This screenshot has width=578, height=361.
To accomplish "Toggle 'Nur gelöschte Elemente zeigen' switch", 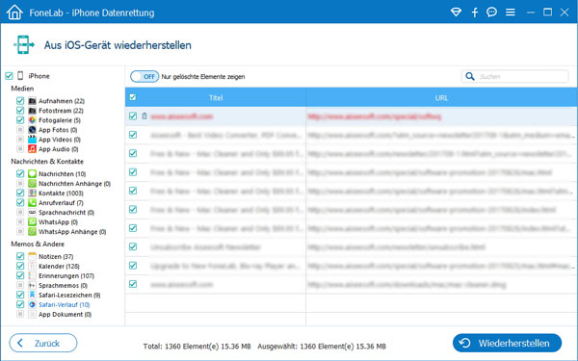I will point(144,76).
